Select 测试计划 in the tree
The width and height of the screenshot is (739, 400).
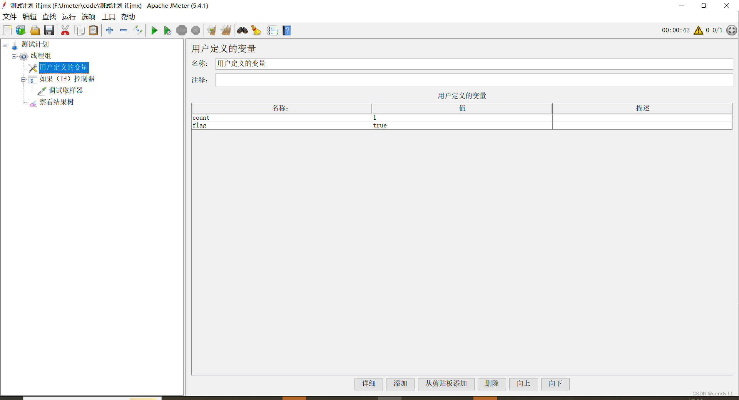pos(35,45)
